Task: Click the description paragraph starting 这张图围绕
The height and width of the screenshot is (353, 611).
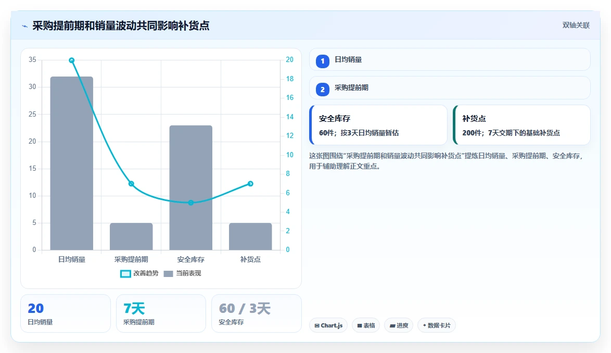Action: coord(447,161)
